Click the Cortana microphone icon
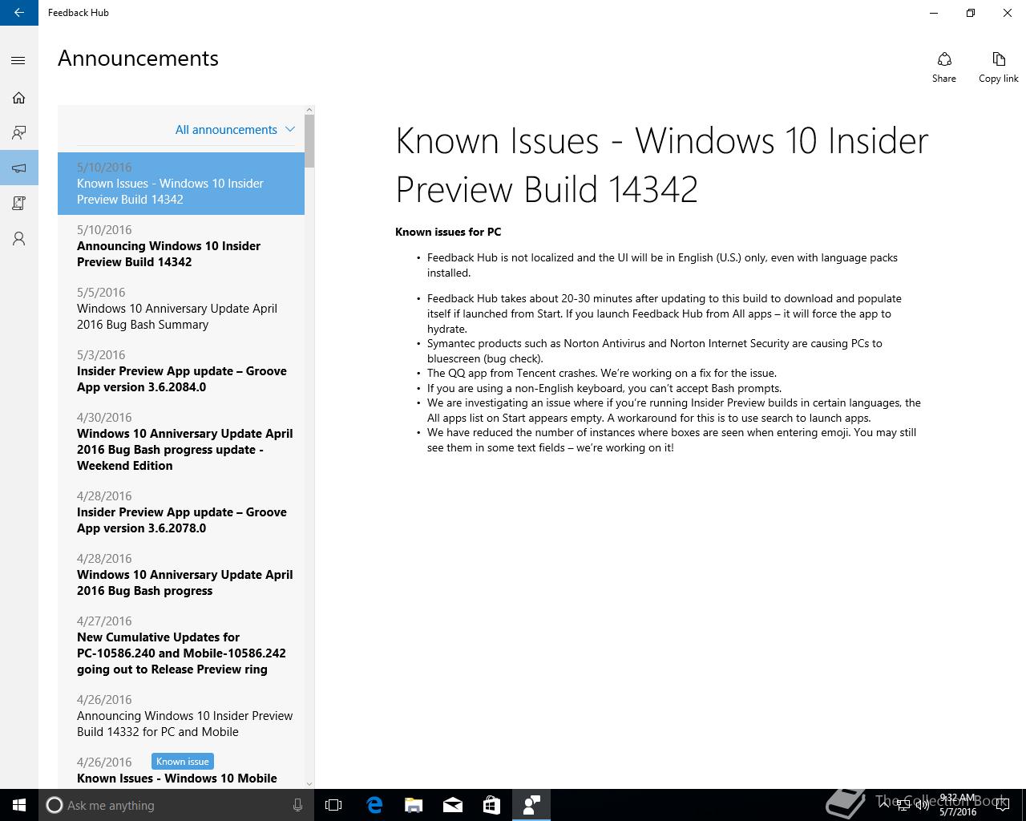1026x821 pixels. click(297, 805)
